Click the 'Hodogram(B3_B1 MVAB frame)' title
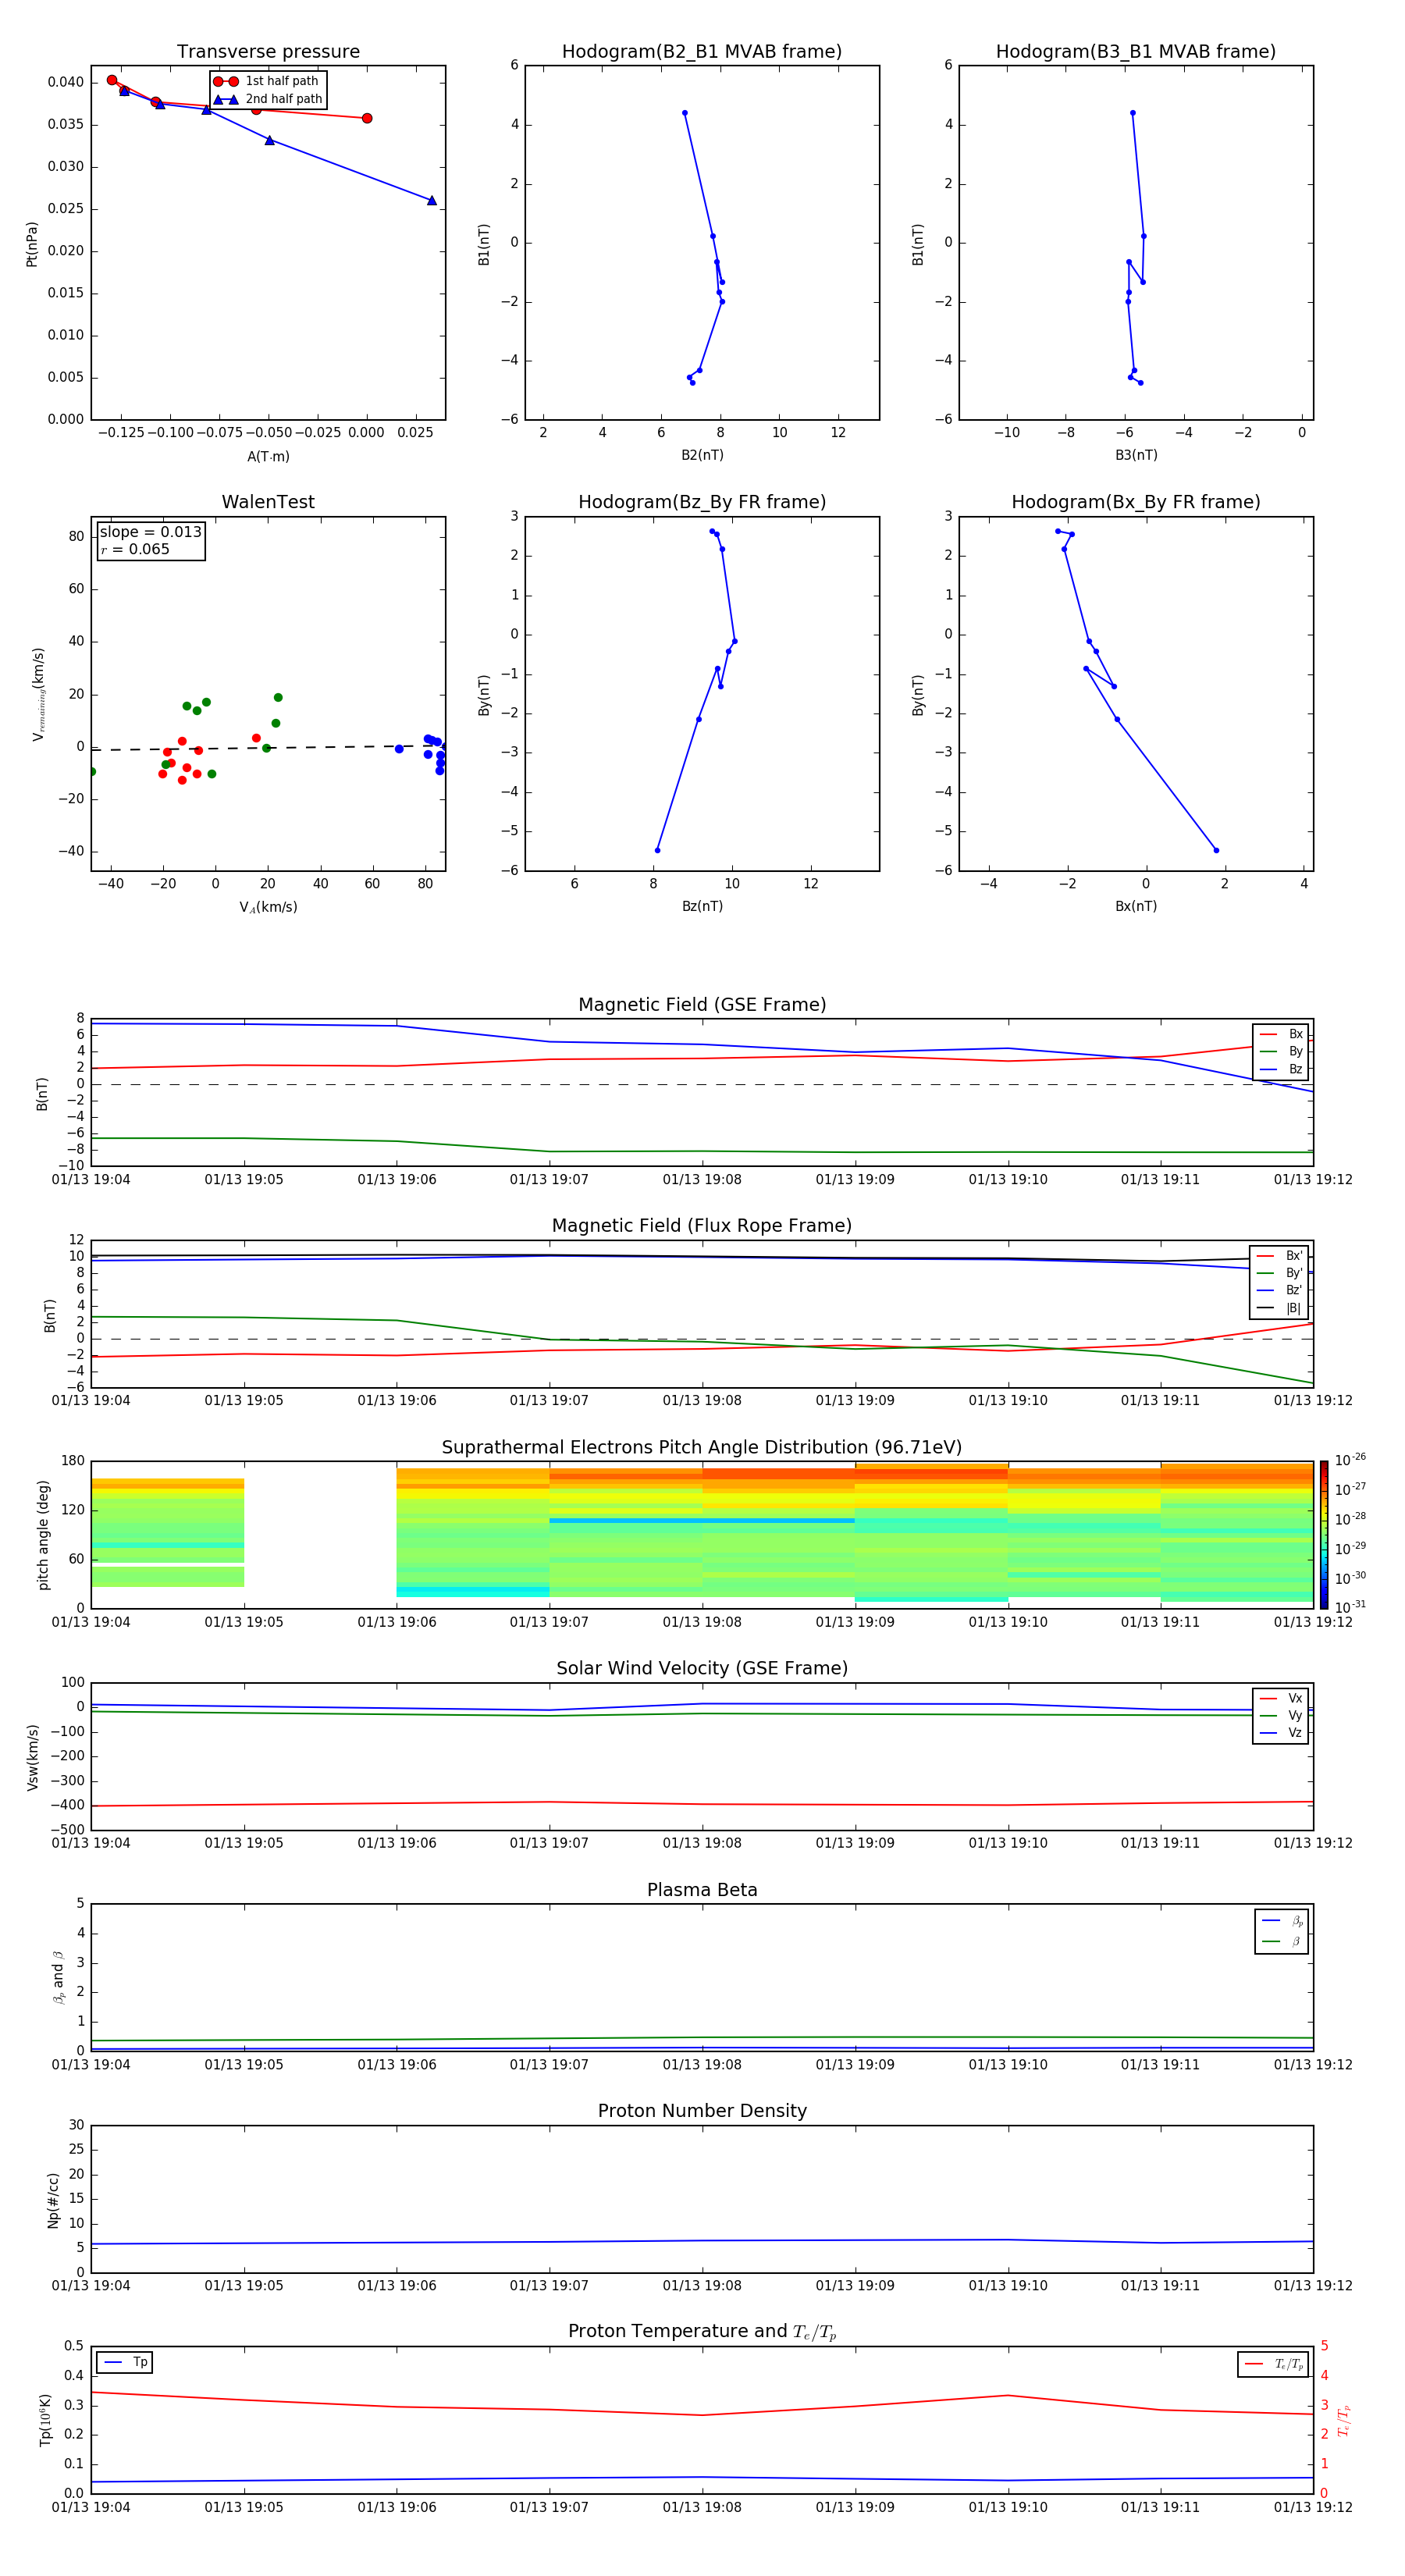1405x2576 pixels. pos(1136,52)
